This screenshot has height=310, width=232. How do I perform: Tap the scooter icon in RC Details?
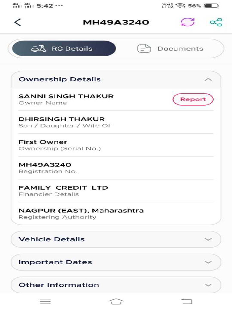[x=38, y=49]
